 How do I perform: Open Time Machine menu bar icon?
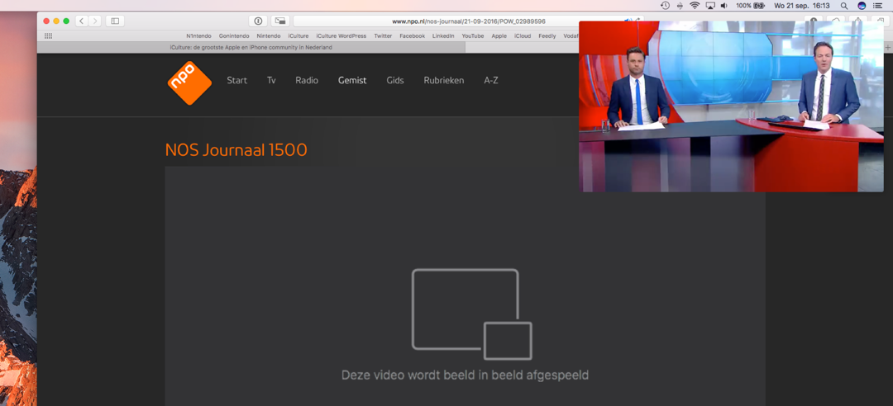665,6
